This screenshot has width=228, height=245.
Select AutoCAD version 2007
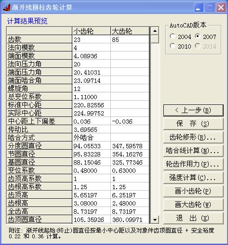point(198,37)
